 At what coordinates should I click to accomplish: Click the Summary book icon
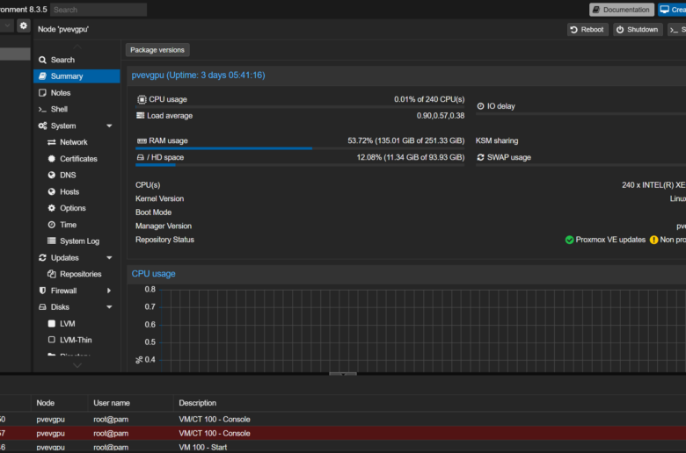[42, 76]
